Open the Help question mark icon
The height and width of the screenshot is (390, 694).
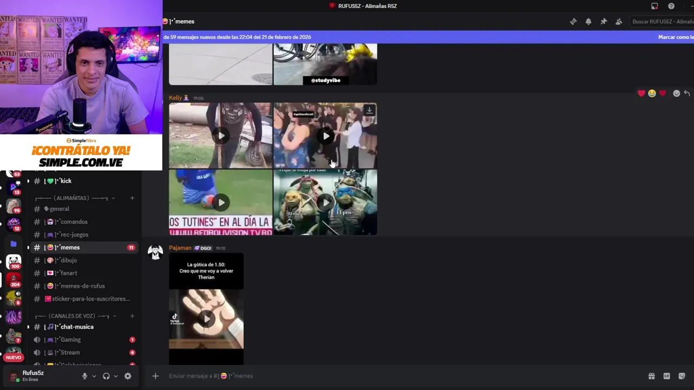pos(671,6)
